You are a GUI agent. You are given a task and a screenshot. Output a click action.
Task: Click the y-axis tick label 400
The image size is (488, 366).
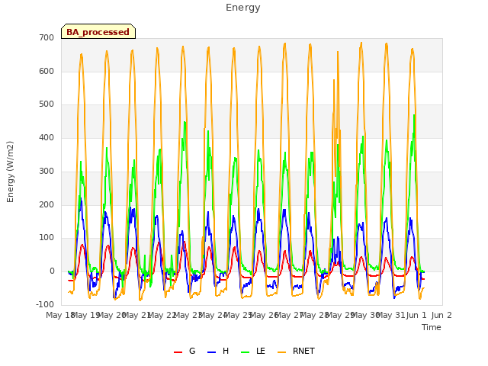[47, 138]
